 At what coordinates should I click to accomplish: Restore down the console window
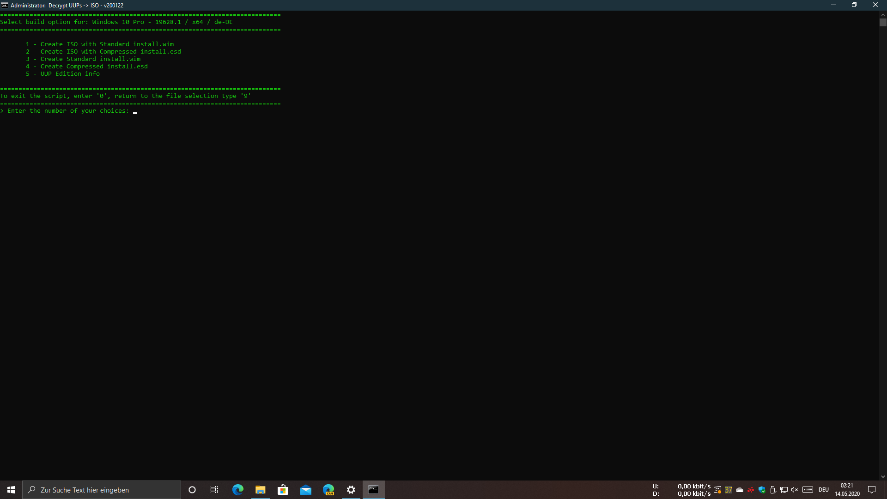(854, 5)
